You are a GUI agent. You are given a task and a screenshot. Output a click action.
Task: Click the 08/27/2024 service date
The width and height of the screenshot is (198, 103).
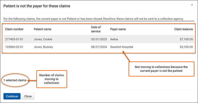pyautogui.click(x=99, y=47)
